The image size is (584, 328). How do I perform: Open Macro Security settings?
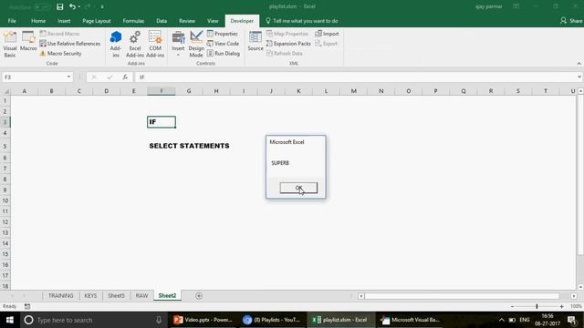pos(60,54)
